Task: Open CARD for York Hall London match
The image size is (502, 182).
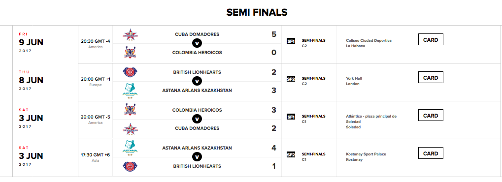Action: tap(431, 78)
